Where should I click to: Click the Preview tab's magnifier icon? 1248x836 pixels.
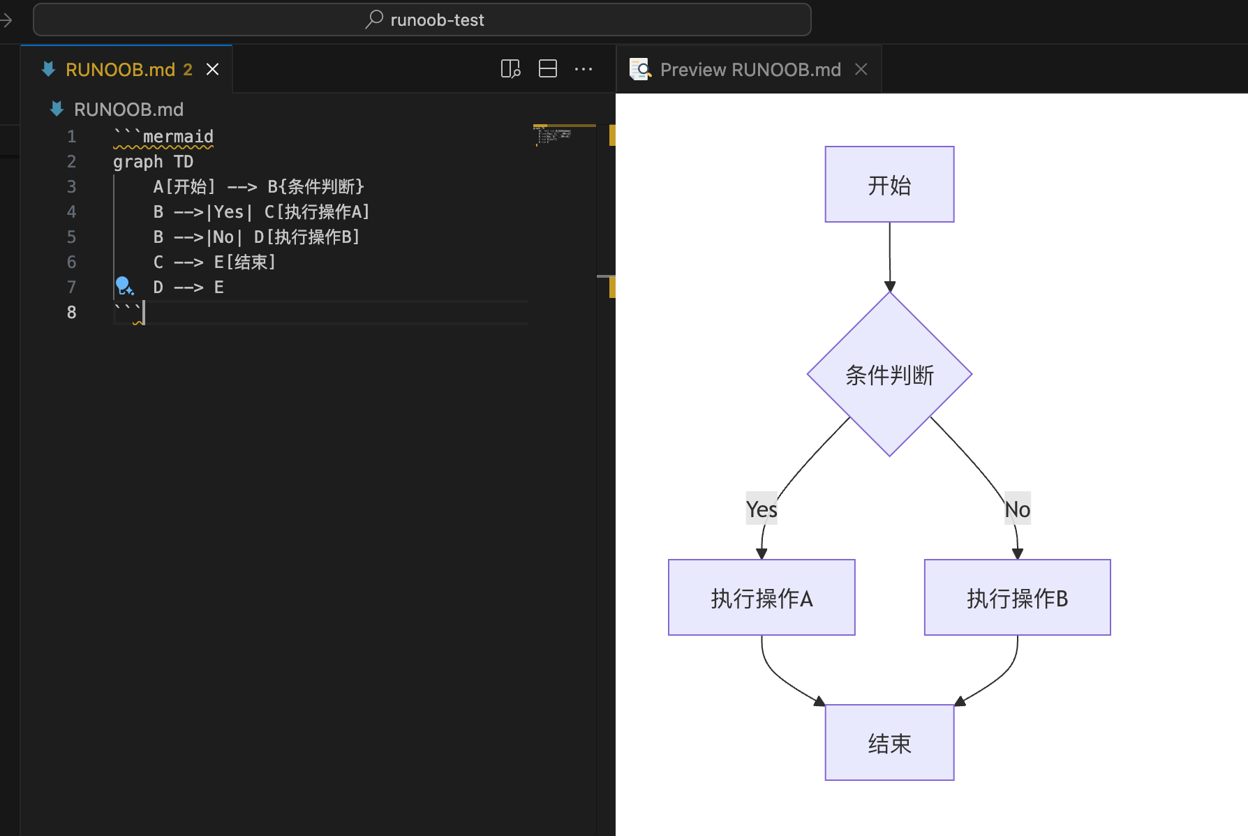tap(640, 69)
